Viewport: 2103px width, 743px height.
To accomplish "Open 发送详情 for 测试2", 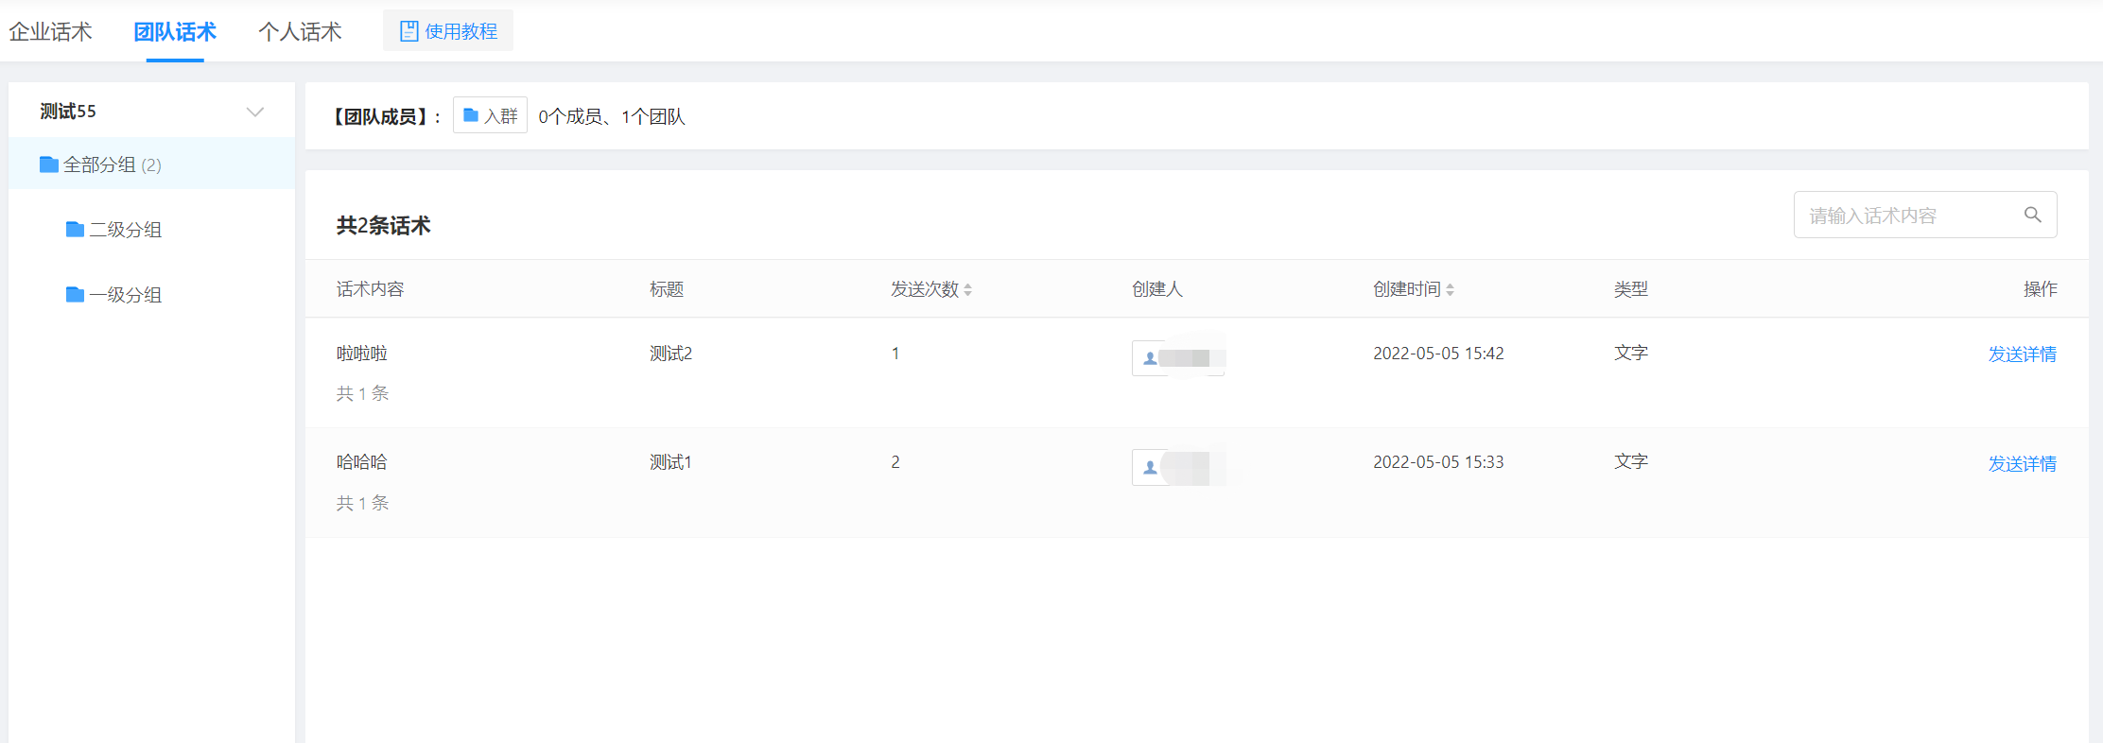I will click(2022, 354).
